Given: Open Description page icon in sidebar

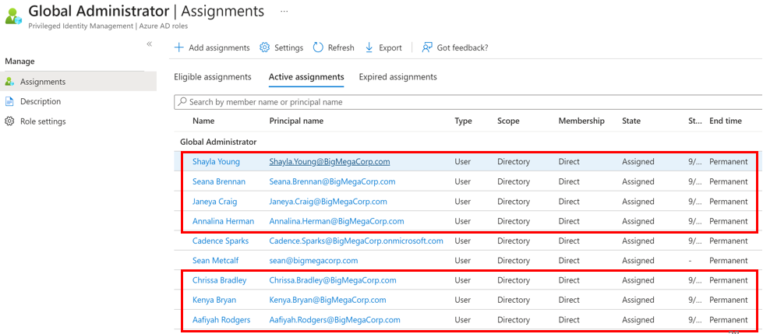Looking at the screenshot, I should click(x=9, y=101).
